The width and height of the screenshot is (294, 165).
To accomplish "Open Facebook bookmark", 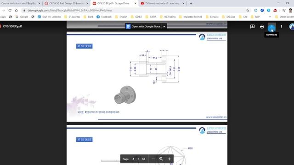I will coord(104,17).
